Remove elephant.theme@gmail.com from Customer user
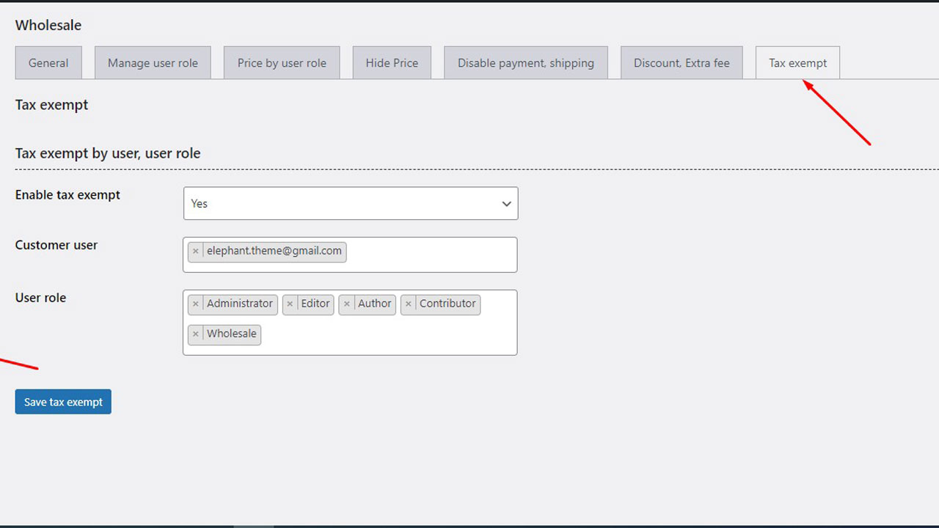 coord(195,251)
